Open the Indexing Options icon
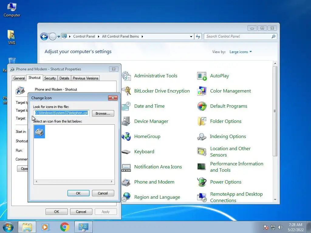 pyautogui.click(x=202, y=137)
